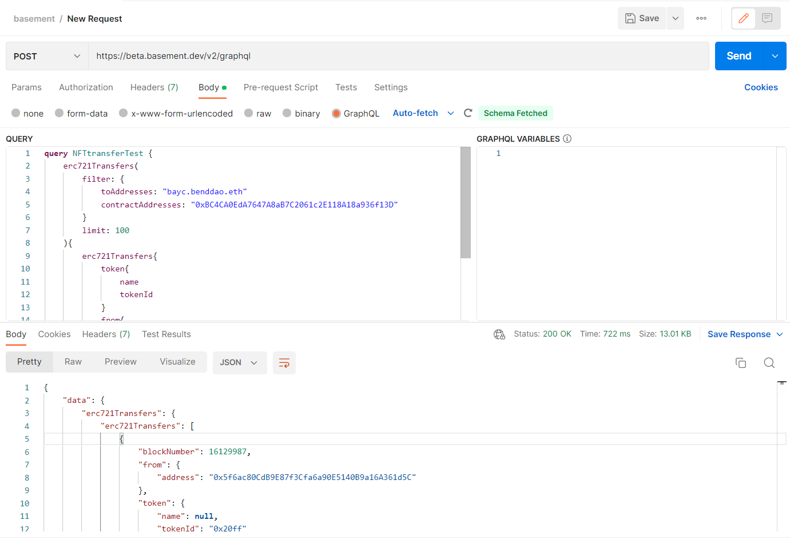Click the GraphQL Variables info icon
Screen dimensions: 790x540
pyautogui.click(x=567, y=138)
